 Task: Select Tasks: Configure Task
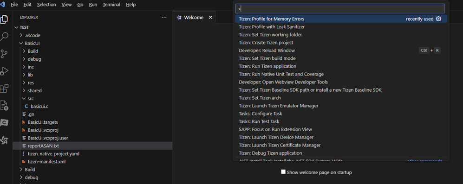point(341,114)
